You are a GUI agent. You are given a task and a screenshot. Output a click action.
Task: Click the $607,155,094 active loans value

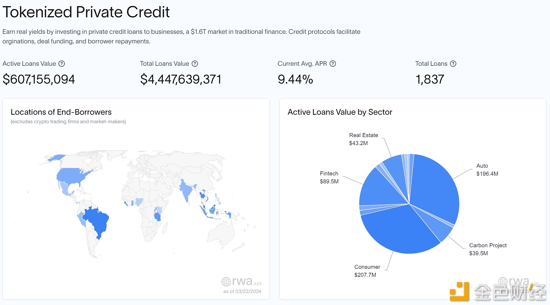[39, 79]
